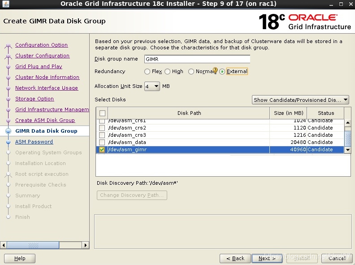Uncheck the /dev/asm_gimr disk checkbox

102,149
